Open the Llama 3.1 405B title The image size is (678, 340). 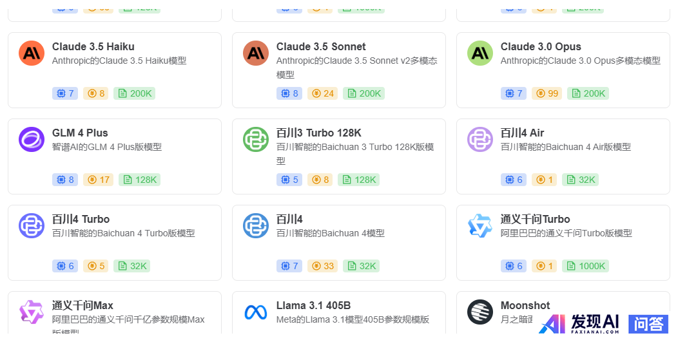click(x=313, y=306)
